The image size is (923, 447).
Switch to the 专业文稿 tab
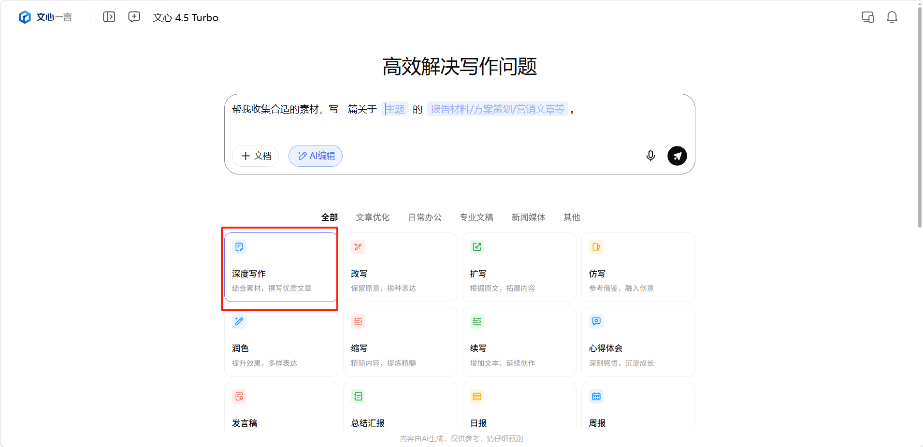pos(476,217)
